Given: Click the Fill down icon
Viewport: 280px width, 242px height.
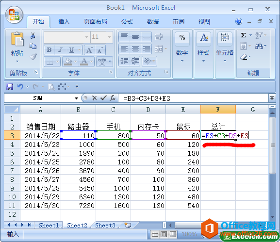Looking at the screenshot, I should click(244, 47).
